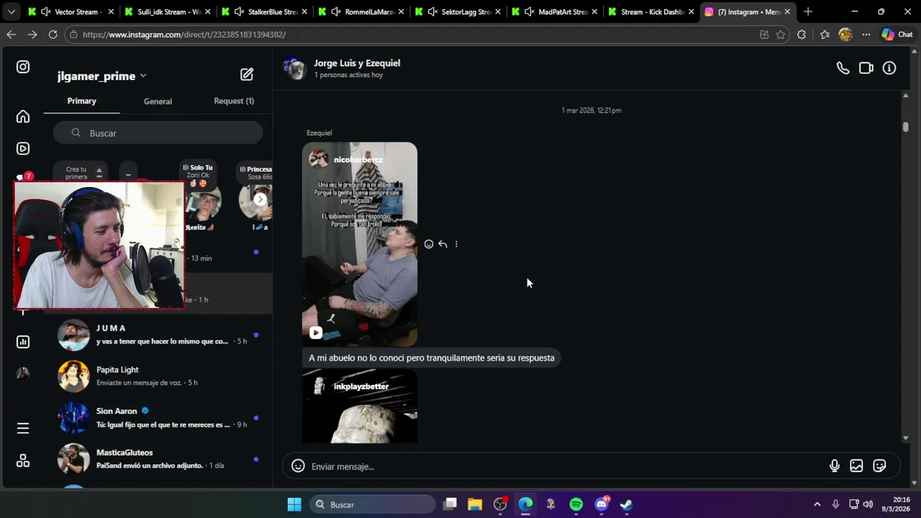The image size is (921, 518).
Task: Switch to the RommelLaMara browser tab
Action: 361,12
